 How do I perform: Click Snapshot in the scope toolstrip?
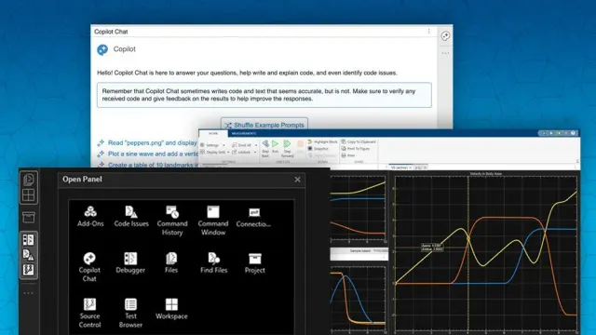click(318, 149)
